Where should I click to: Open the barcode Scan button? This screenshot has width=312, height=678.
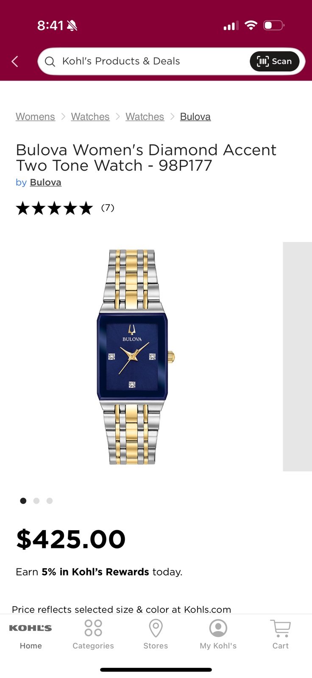pos(274,61)
